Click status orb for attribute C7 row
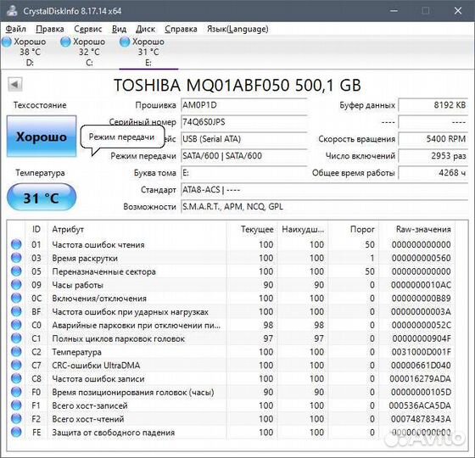This screenshot has height=458, width=475. [16, 365]
